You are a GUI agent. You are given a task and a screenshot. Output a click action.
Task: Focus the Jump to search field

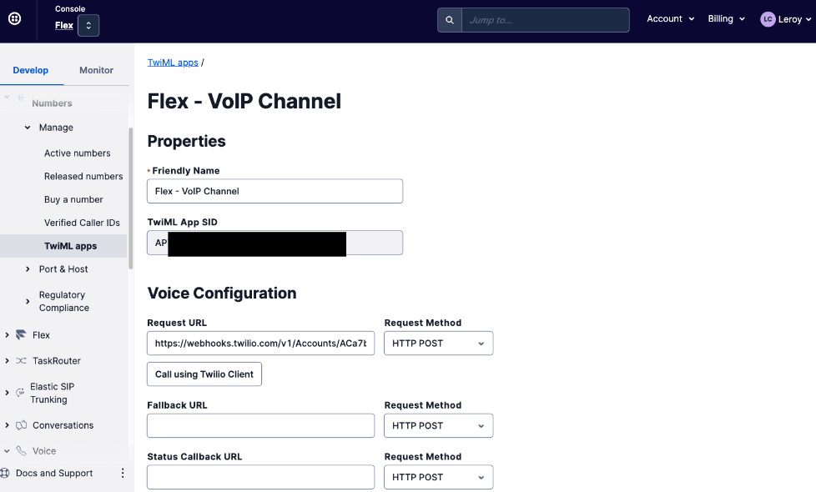pos(546,20)
